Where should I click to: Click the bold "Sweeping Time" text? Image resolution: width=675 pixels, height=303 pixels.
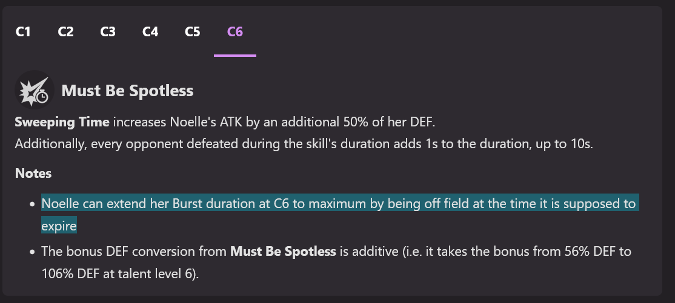(62, 122)
